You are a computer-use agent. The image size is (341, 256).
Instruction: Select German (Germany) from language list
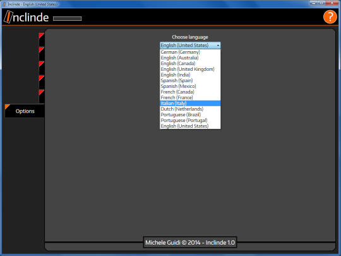click(190, 52)
